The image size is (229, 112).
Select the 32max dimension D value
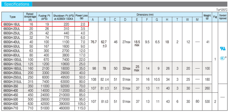coord(126,68)
